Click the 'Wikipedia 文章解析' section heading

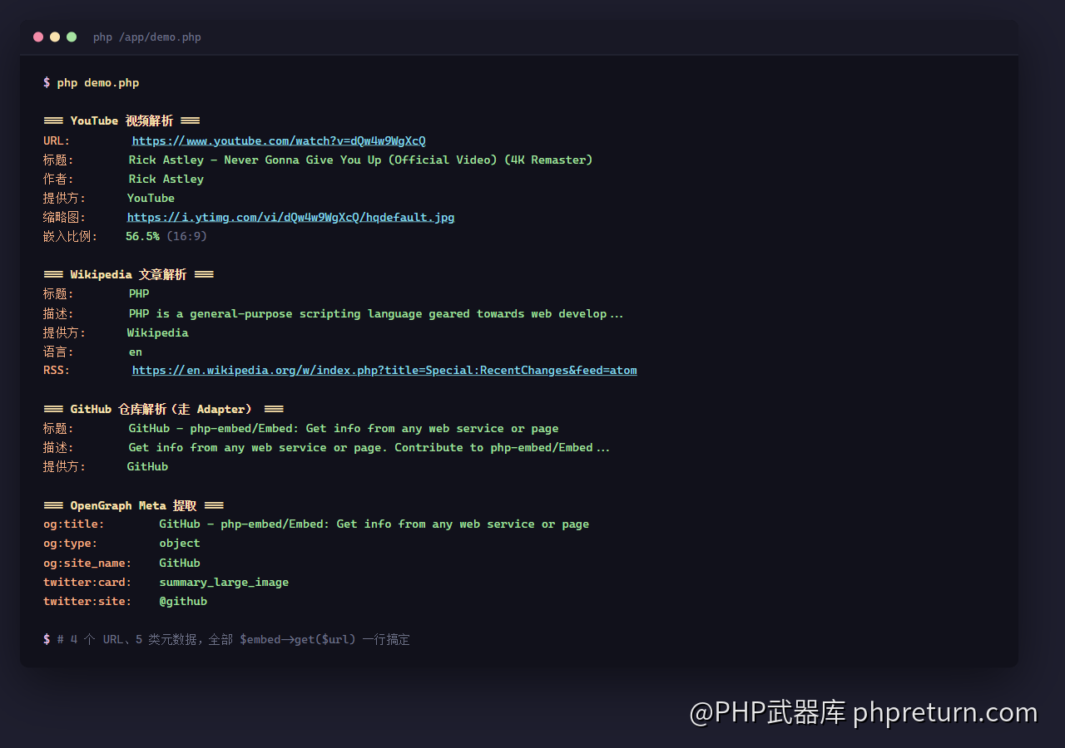(128, 275)
